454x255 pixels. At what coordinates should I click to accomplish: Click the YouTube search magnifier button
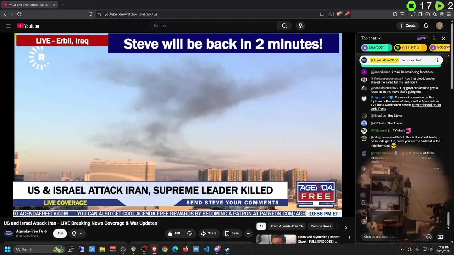click(x=284, y=25)
